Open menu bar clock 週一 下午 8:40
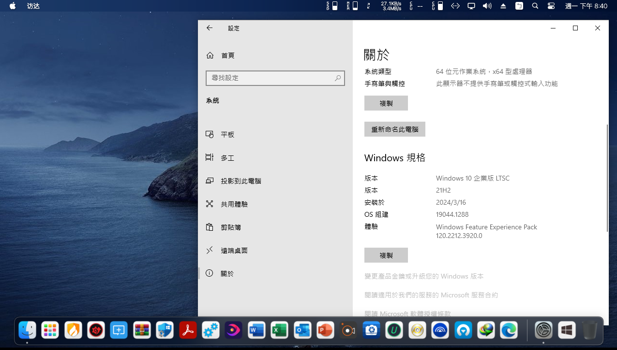Screen dimensions: 617x350 pyautogui.click(x=586, y=6)
